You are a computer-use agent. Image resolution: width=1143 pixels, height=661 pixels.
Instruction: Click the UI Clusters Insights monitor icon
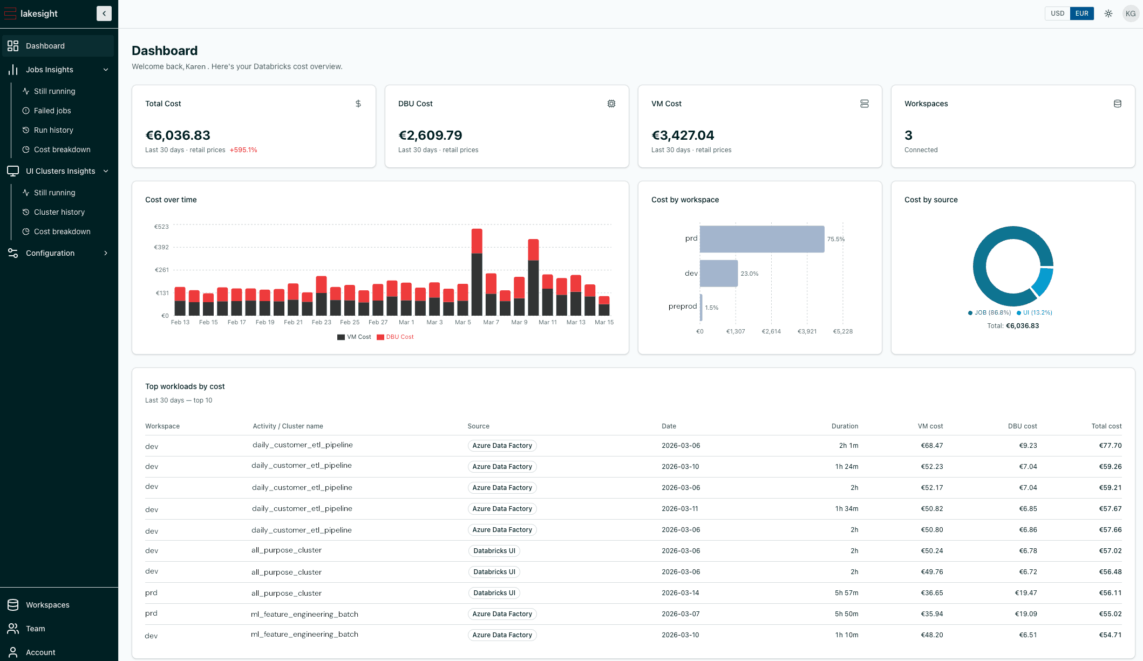pos(13,171)
